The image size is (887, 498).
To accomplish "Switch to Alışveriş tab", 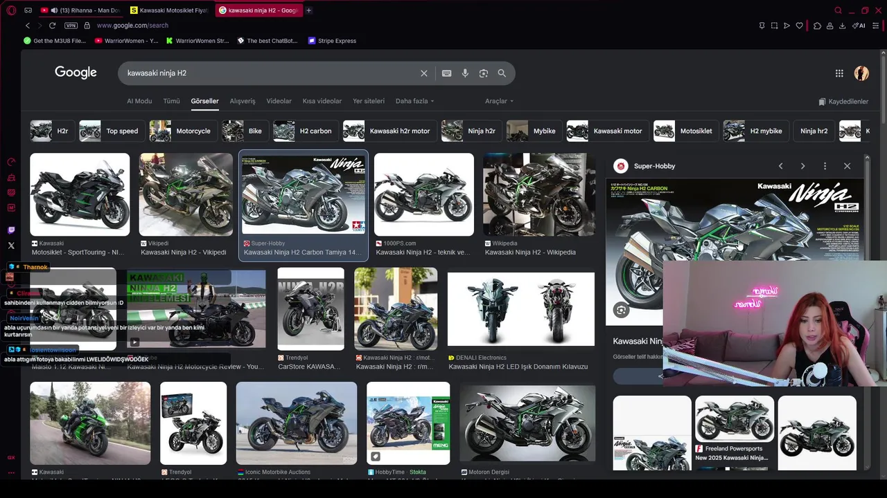I will point(243,101).
